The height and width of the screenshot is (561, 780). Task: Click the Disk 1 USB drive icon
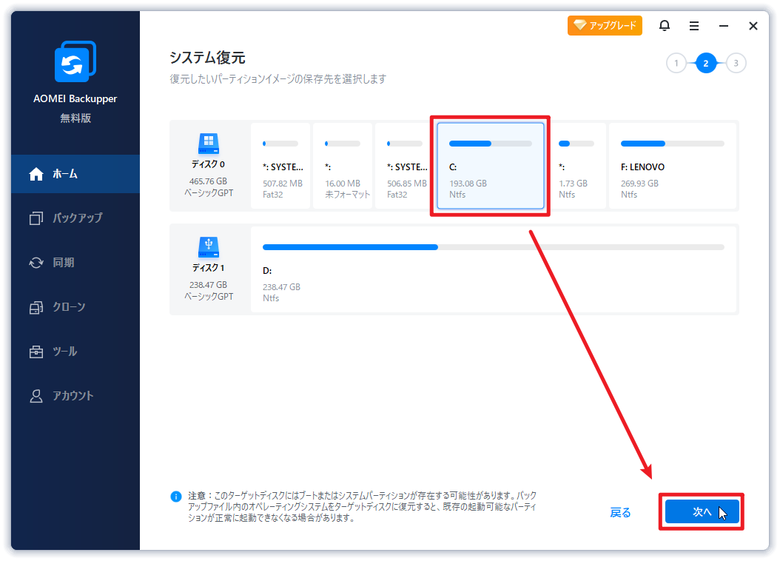click(209, 247)
